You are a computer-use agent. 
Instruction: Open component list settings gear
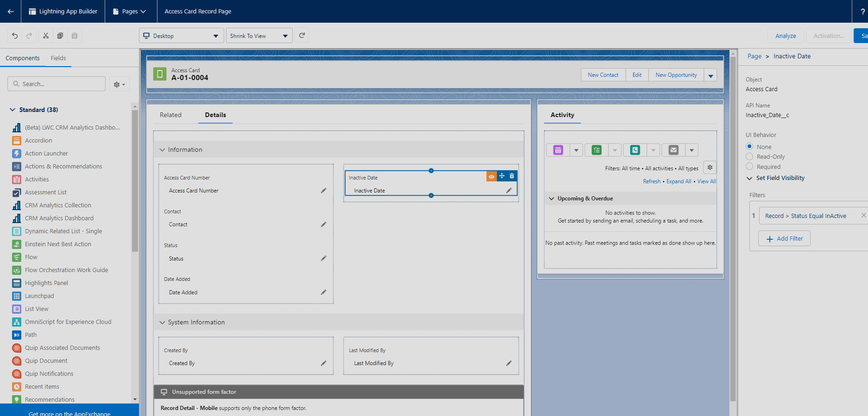click(120, 84)
